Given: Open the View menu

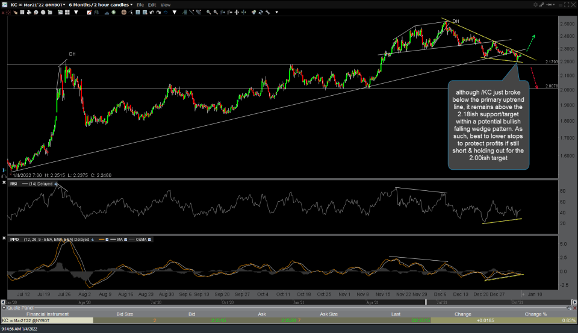Looking at the screenshot, I should [165, 4].
